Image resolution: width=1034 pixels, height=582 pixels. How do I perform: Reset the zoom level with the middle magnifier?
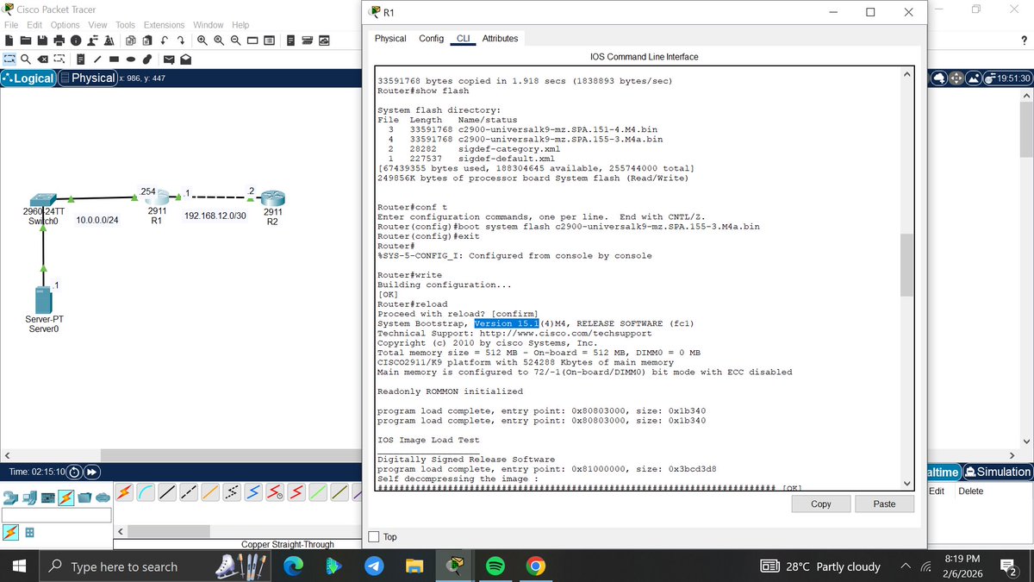pos(218,41)
